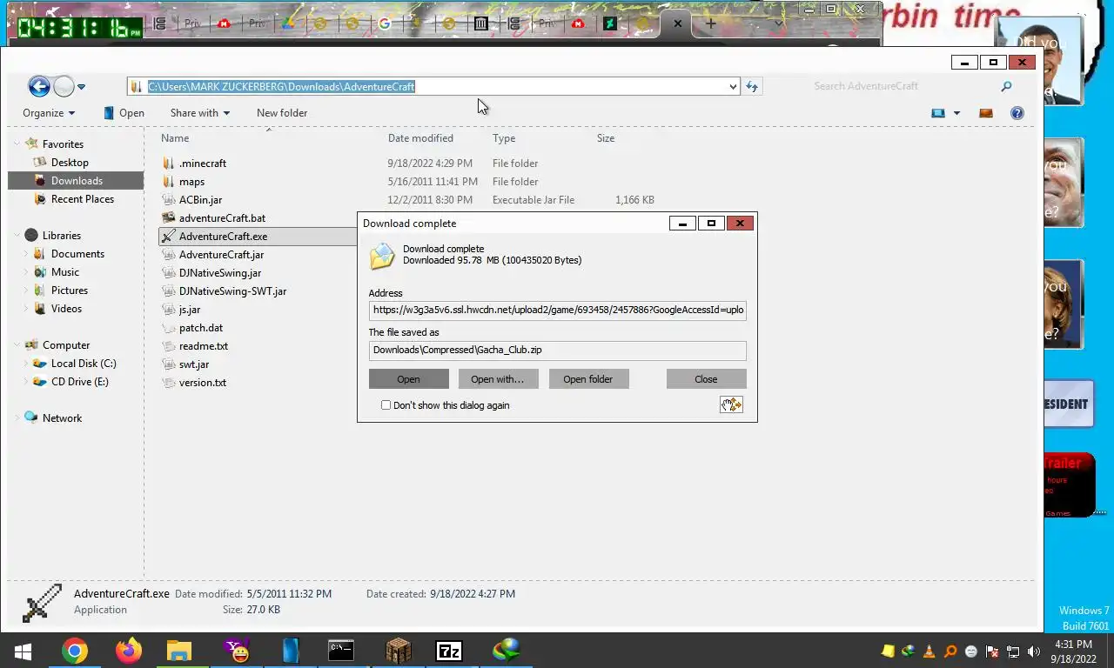Open the Windows Start button
Image resolution: width=1114 pixels, height=668 pixels.
pos(23,651)
